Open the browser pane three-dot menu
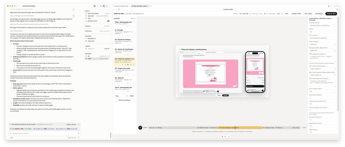Image resolution: width=345 pixels, height=147 pixels. pos(331,6)
